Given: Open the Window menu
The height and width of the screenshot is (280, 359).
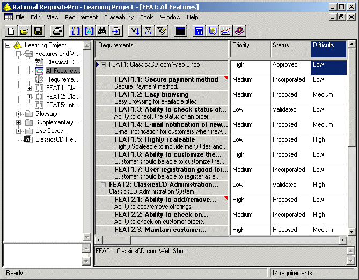Looking at the screenshot, I should tap(170, 17).
